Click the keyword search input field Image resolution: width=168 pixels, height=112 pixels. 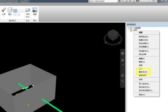click(104, 1)
